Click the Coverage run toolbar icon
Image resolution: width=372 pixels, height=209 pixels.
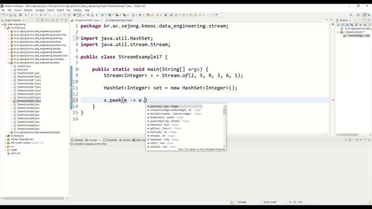(x=117, y=15)
